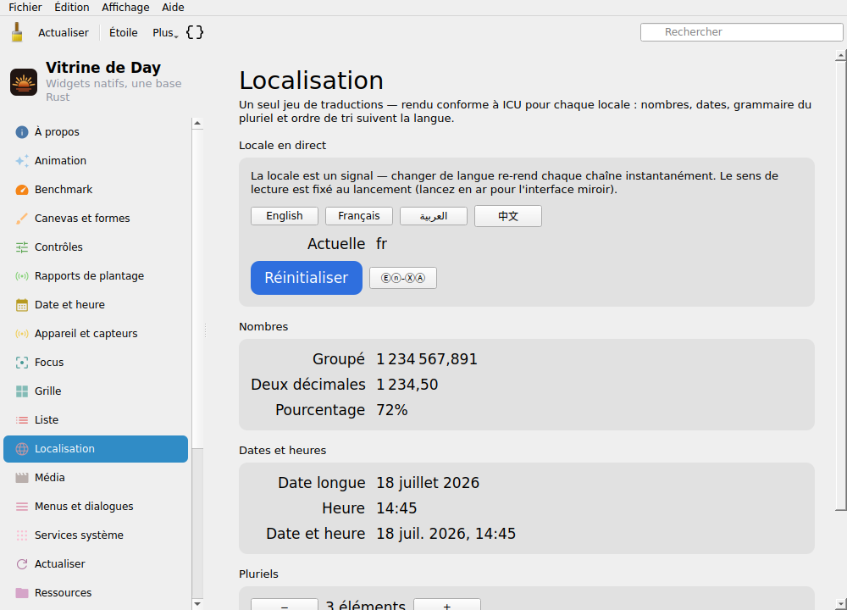Image resolution: width=847 pixels, height=610 pixels.
Task: Click the pseudo-locale En-XA button
Action: pos(403,278)
